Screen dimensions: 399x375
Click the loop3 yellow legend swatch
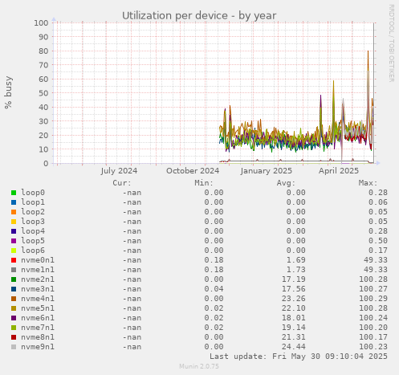14,222
